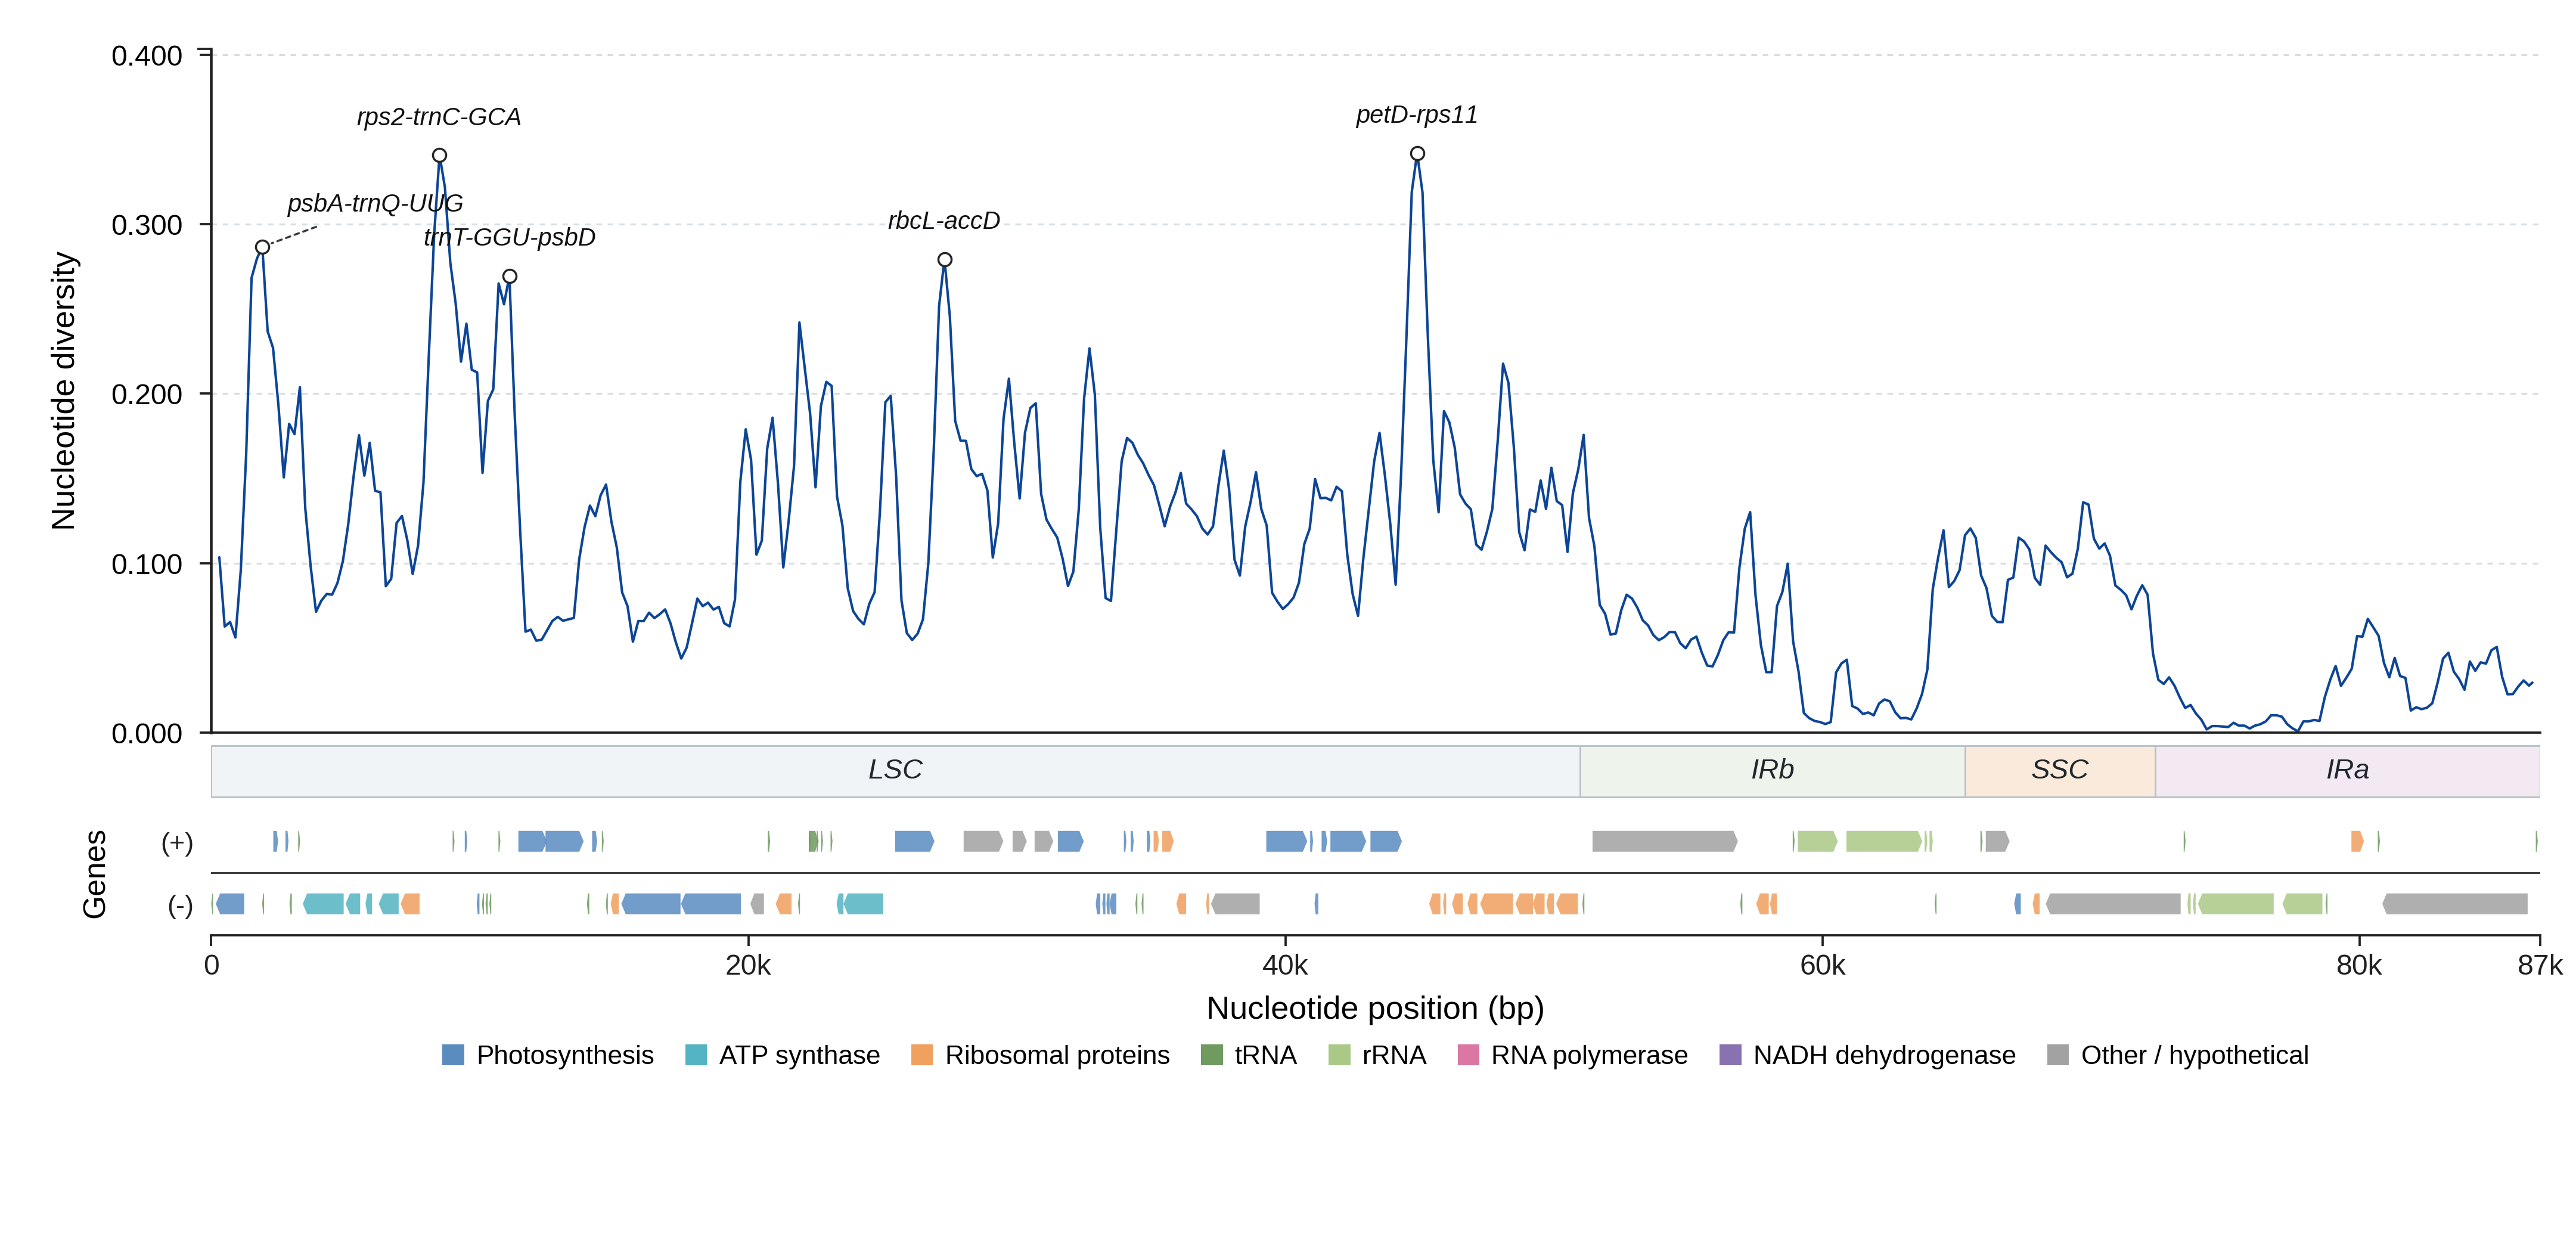Click the 80k x-axis tick label
Image resolution: width=2576 pixels, height=1253 pixels.
(x=2359, y=965)
